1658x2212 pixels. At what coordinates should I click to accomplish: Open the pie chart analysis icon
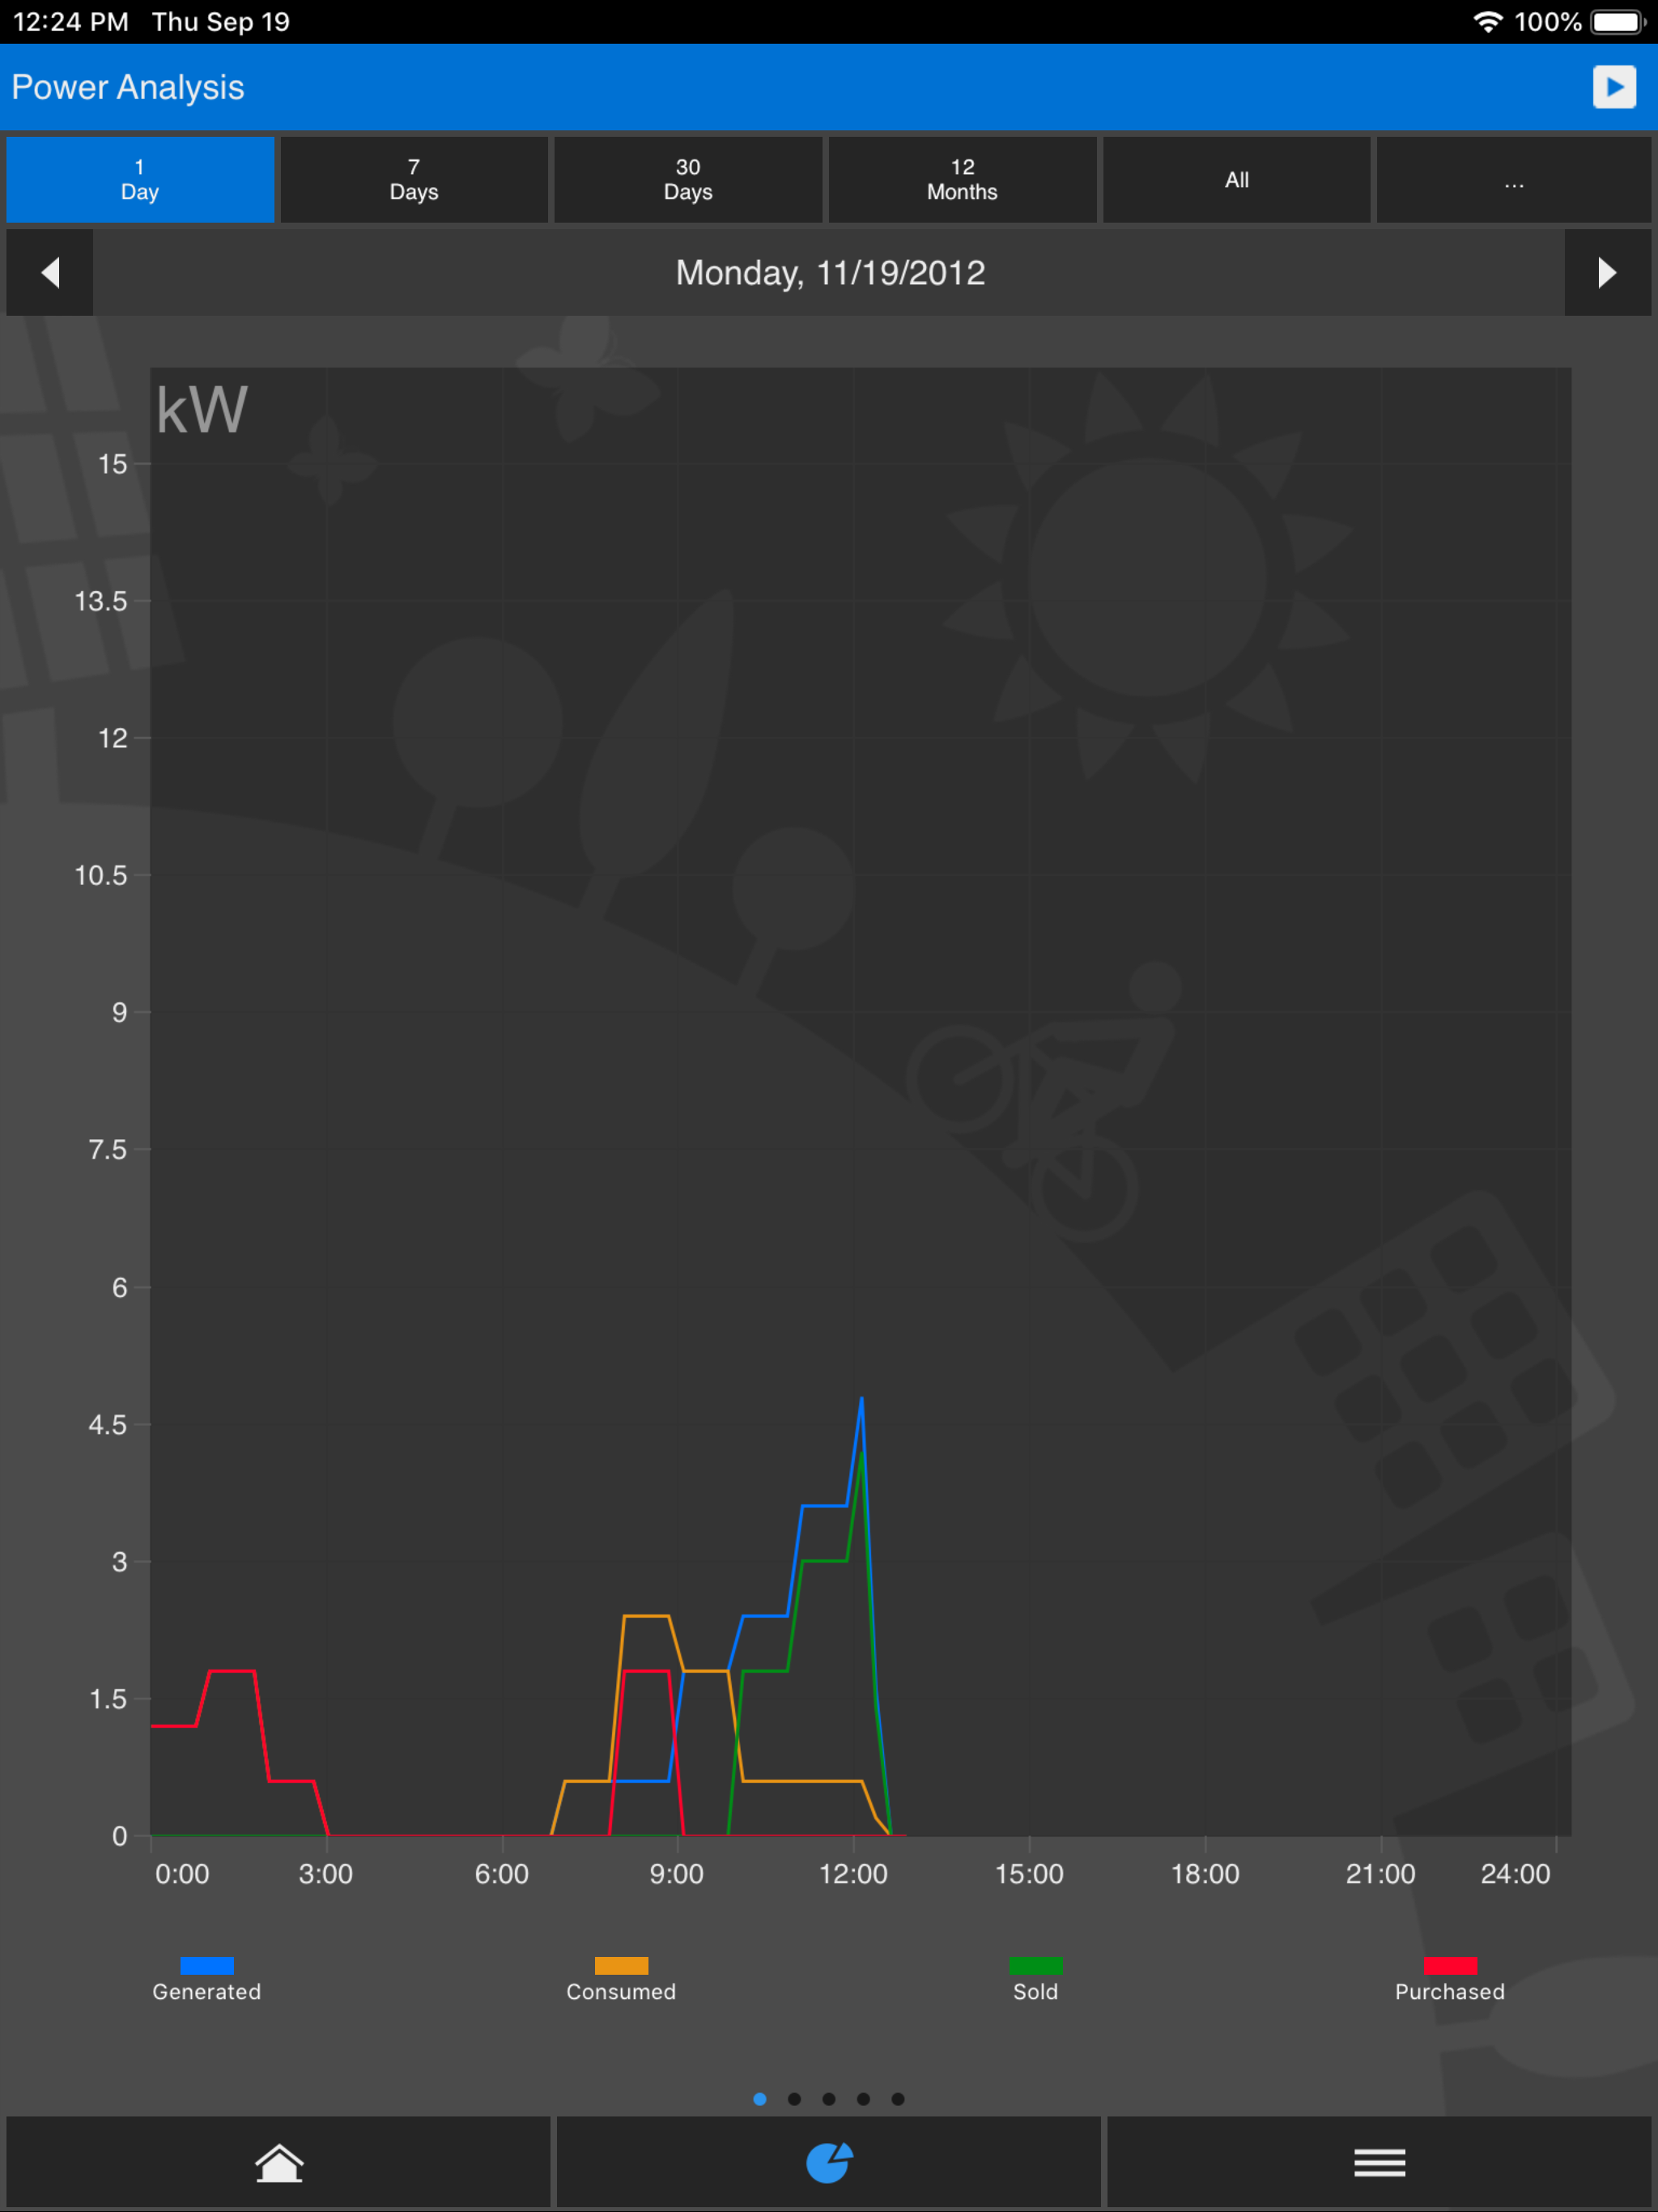(x=828, y=2163)
